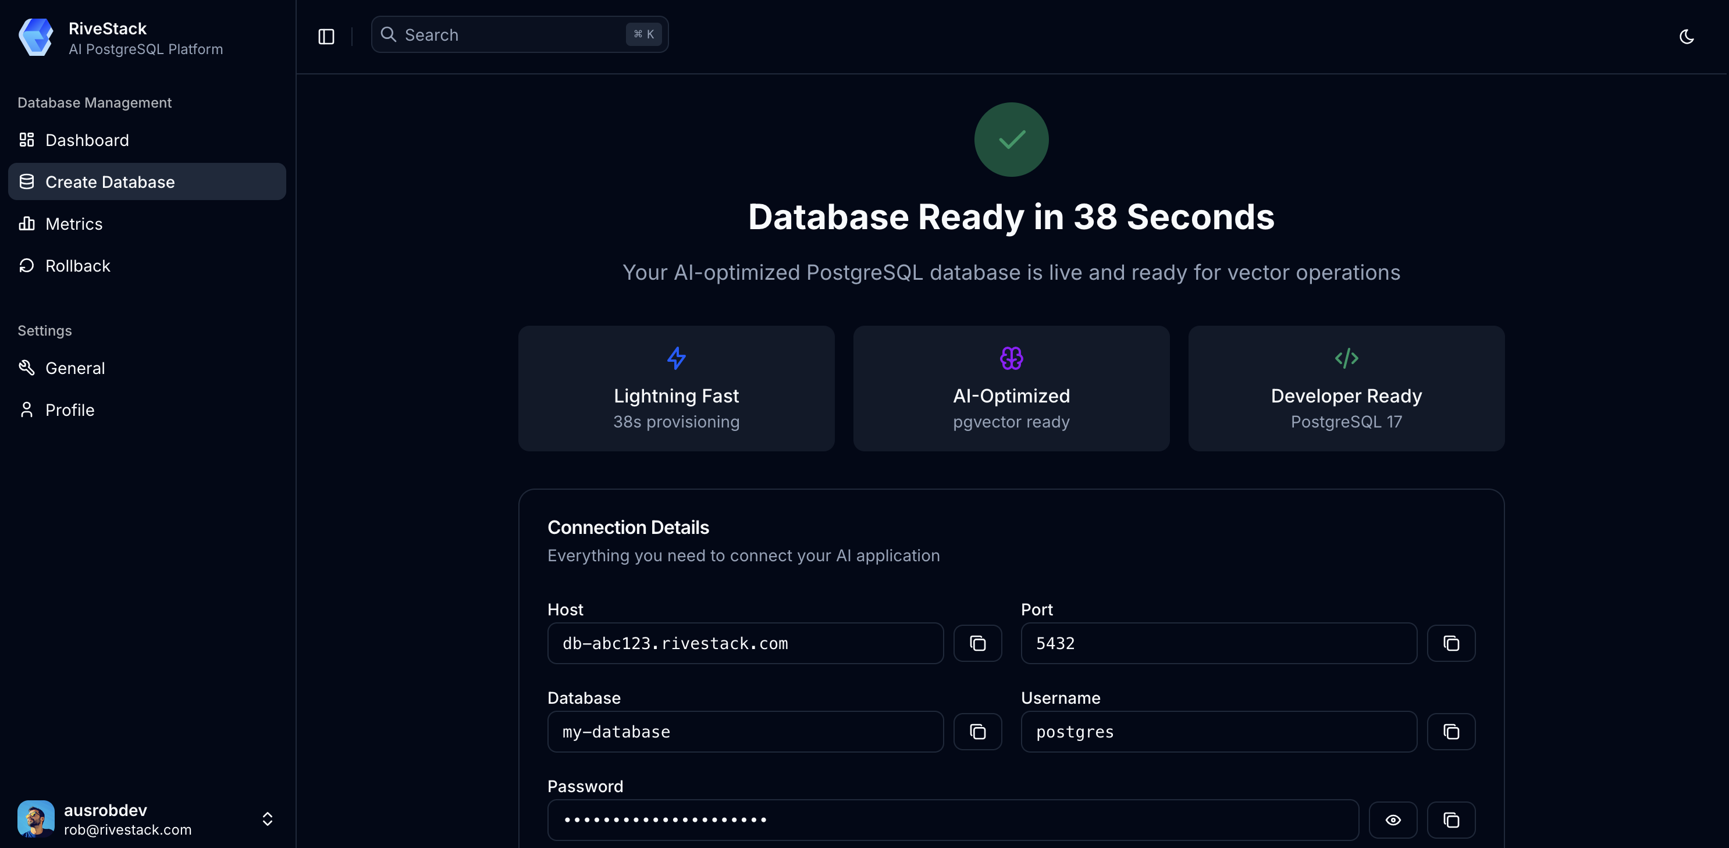Click the Database Management section label
1729x848 pixels.
95,102
